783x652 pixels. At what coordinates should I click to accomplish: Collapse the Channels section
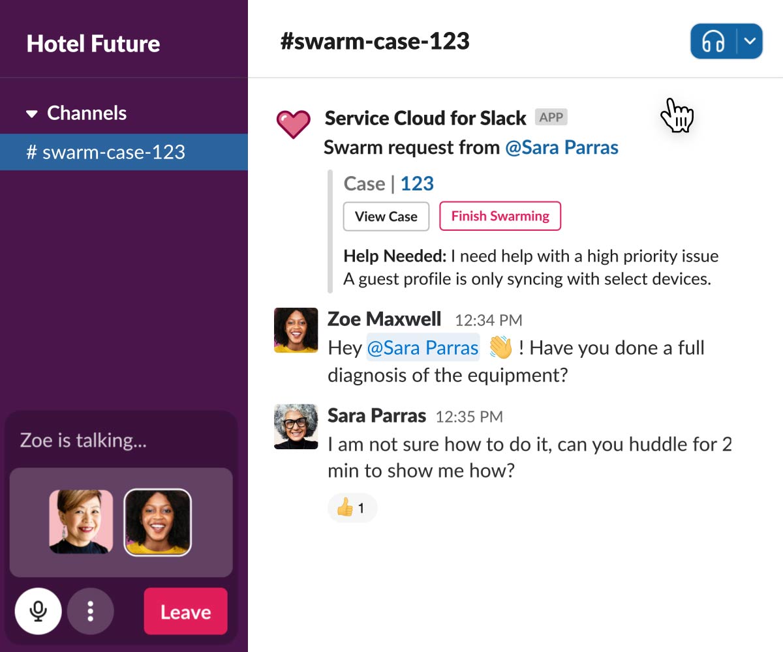pos(32,114)
